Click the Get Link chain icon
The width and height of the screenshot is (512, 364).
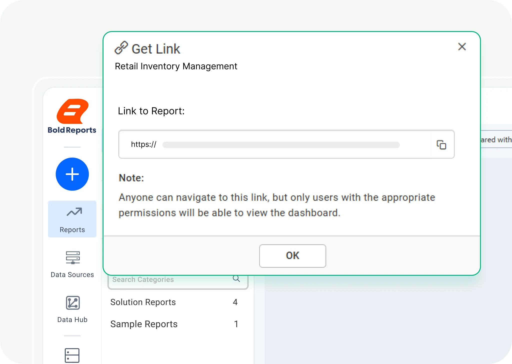(121, 48)
